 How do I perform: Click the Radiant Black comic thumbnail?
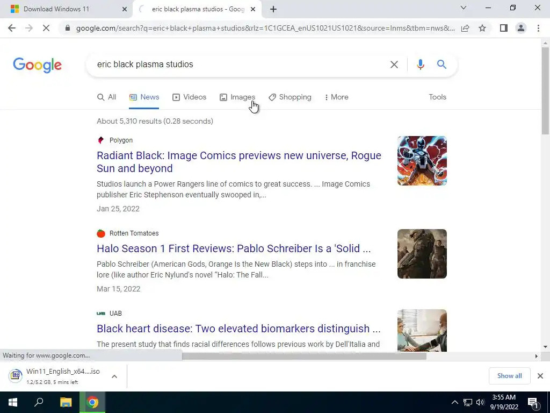422,161
